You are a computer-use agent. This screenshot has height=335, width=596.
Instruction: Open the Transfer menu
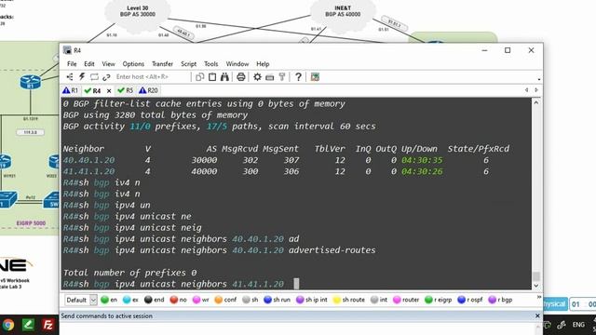point(162,64)
